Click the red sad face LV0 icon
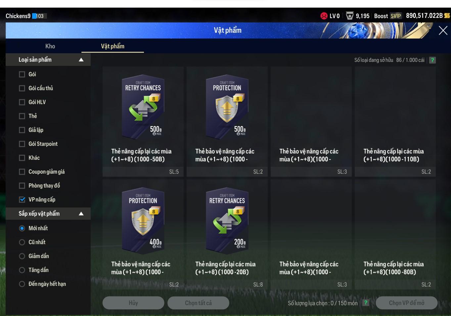Image resolution: width=451 pixels, height=316 pixels. click(324, 16)
